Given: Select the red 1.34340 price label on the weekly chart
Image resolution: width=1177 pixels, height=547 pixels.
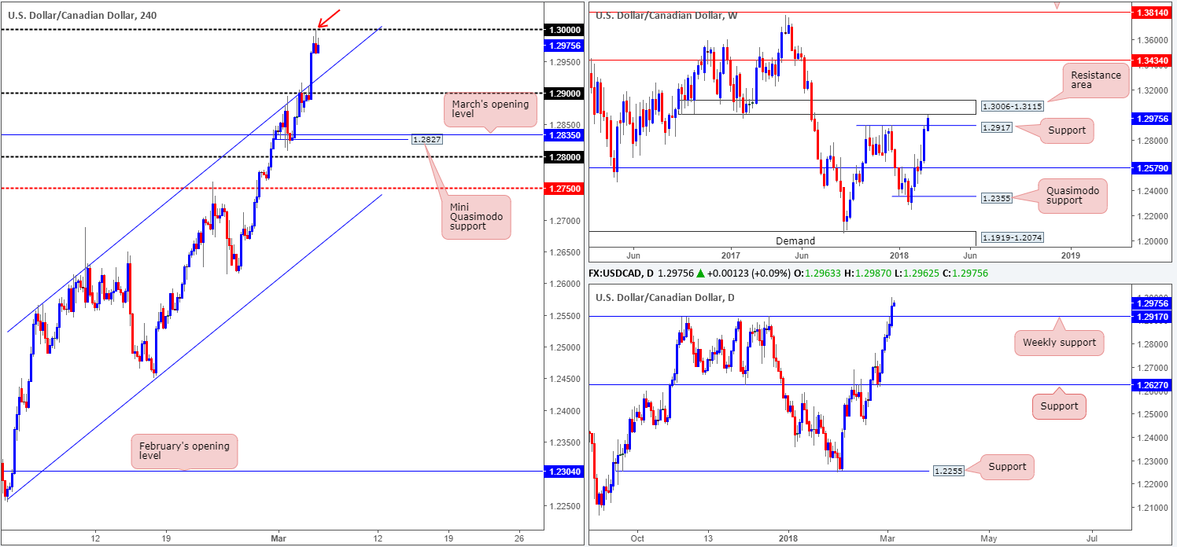Looking at the screenshot, I should [x=1153, y=60].
